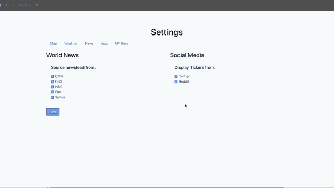Click the "Source newsfeed from:" label
Image resolution: width=334 pixels, height=188 pixels.
tap(73, 67)
